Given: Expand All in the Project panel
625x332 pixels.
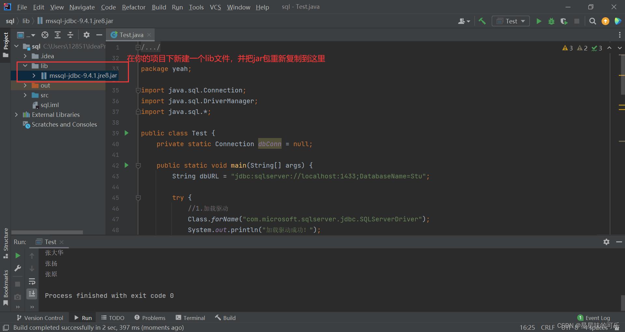Looking at the screenshot, I should point(58,35).
